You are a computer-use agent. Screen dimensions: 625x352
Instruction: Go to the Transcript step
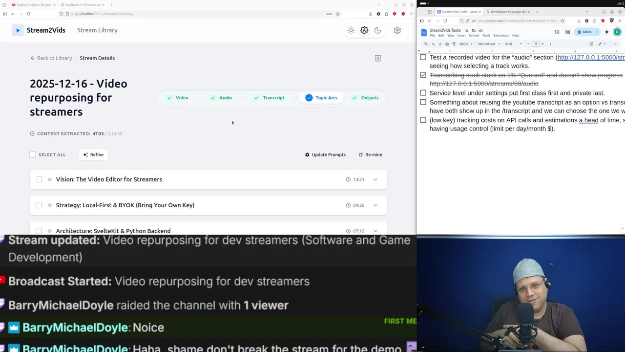(269, 98)
